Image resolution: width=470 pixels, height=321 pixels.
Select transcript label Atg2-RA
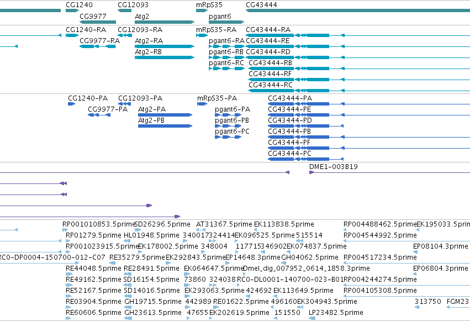149,41
